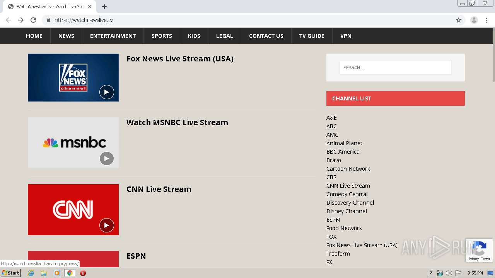
Task: Open the Watch MSNBC Live Stream headline
Action: tap(177, 122)
